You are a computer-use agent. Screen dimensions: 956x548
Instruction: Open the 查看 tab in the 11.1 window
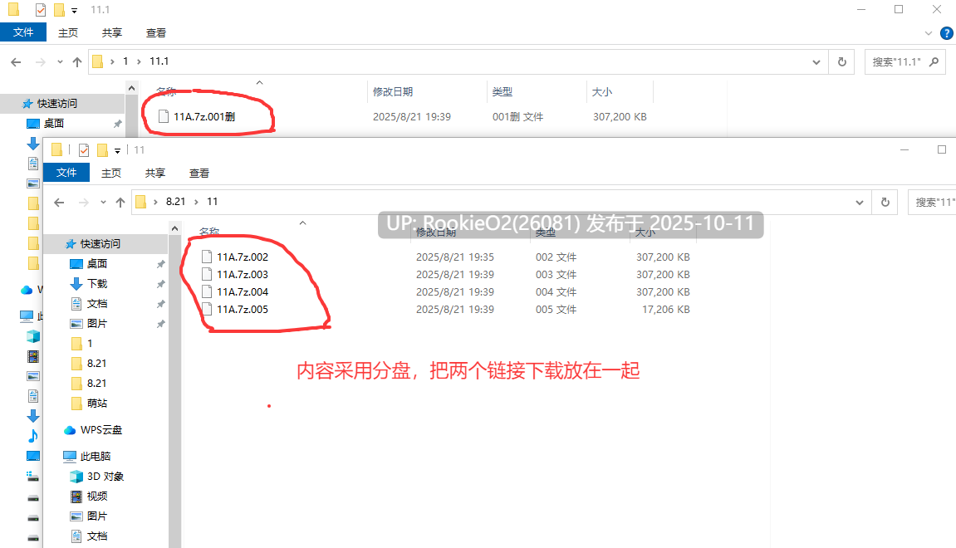click(155, 33)
